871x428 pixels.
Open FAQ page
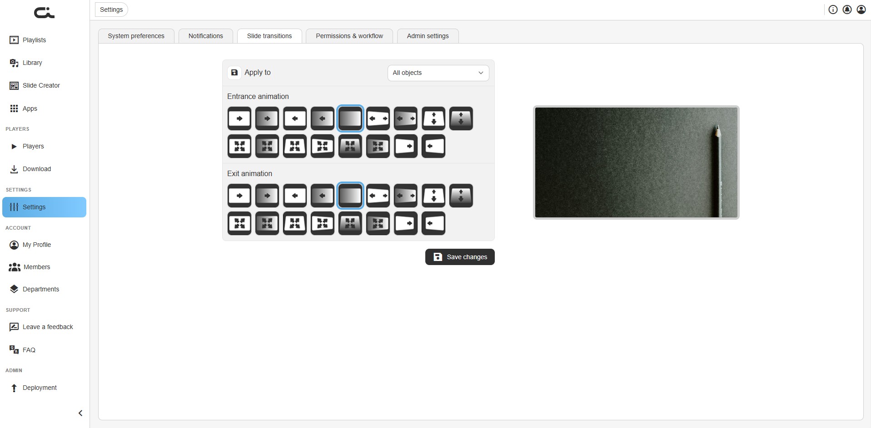(44, 350)
